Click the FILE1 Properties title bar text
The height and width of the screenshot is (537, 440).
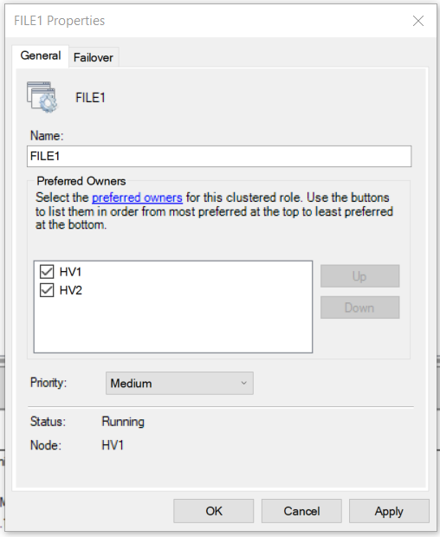pyautogui.click(x=59, y=21)
